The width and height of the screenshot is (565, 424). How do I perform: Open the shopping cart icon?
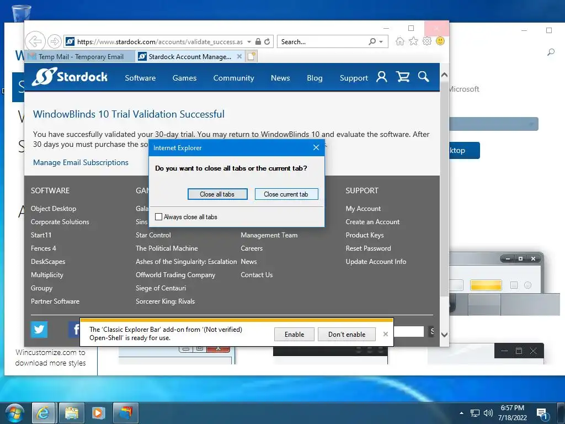(x=402, y=77)
